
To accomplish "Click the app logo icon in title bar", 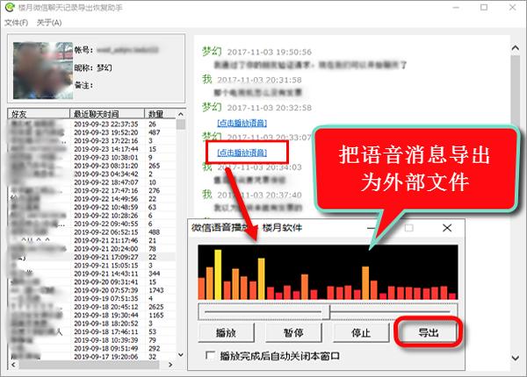I will coord(10,7).
